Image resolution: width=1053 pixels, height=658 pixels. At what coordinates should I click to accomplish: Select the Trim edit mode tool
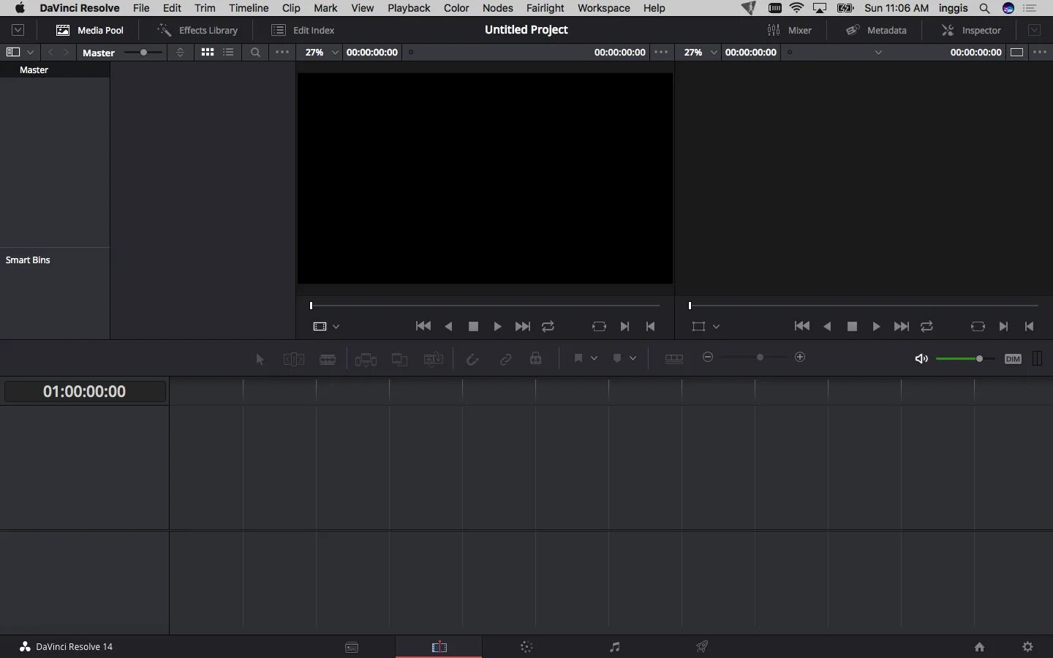point(293,358)
